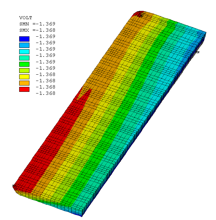The height and width of the screenshot is (220, 216).
Task: Click the dark blue legend swatch
Action: [x=24, y=39]
